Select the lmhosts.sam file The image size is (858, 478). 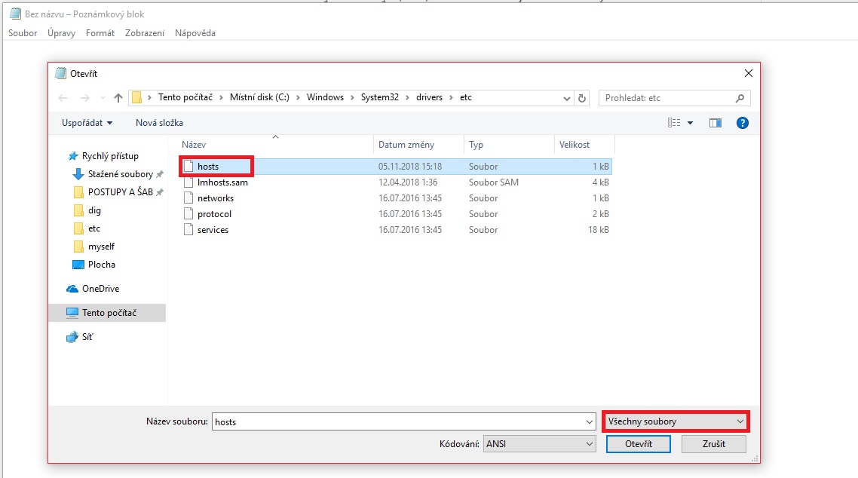click(x=222, y=182)
